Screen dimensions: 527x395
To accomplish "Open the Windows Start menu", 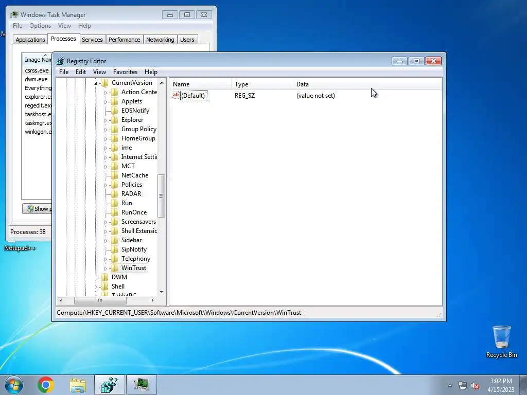I will pyautogui.click(x=13, y=385).
